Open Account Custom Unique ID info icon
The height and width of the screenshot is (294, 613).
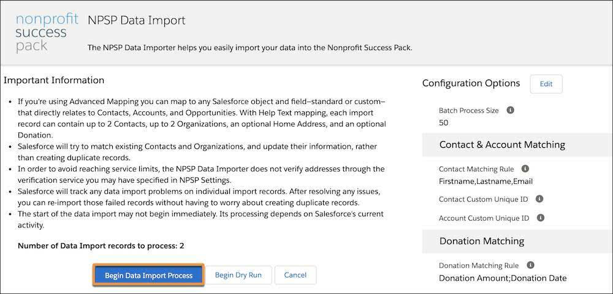click(x=541, y=218)
